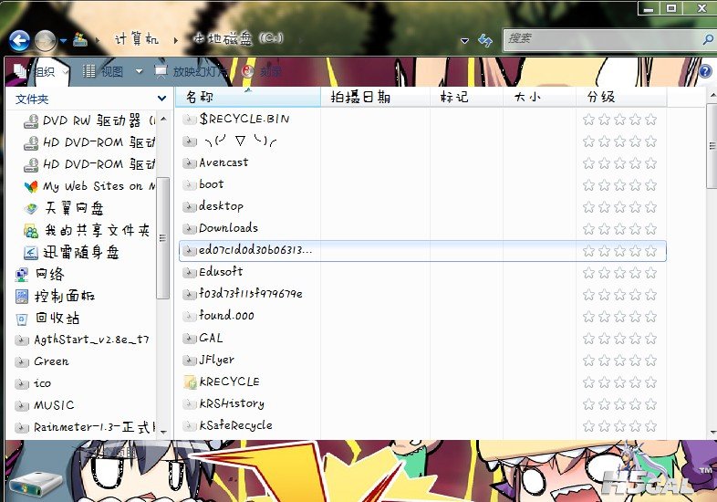The width and height of the screenshot is (717, 502).
Task: Select Green folder in tree
Action: (42, 361)
